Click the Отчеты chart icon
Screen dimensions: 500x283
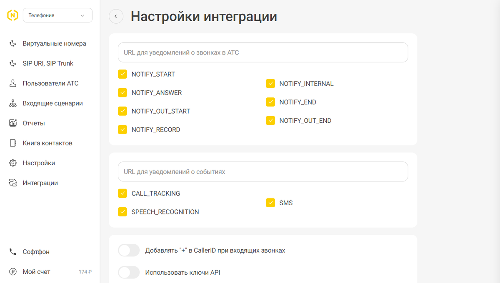[x=13, y=123]
